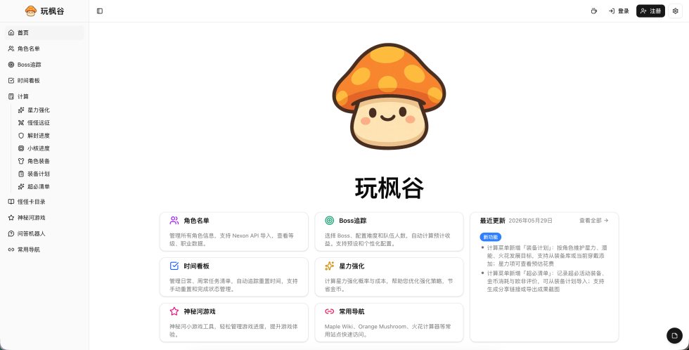Click the 最近更新 panel title
The image size is (689, 350).
coord(493,221)
